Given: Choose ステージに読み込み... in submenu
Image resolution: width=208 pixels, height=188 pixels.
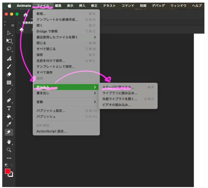Looking at the screenshot, I should (x=128, y=87).
